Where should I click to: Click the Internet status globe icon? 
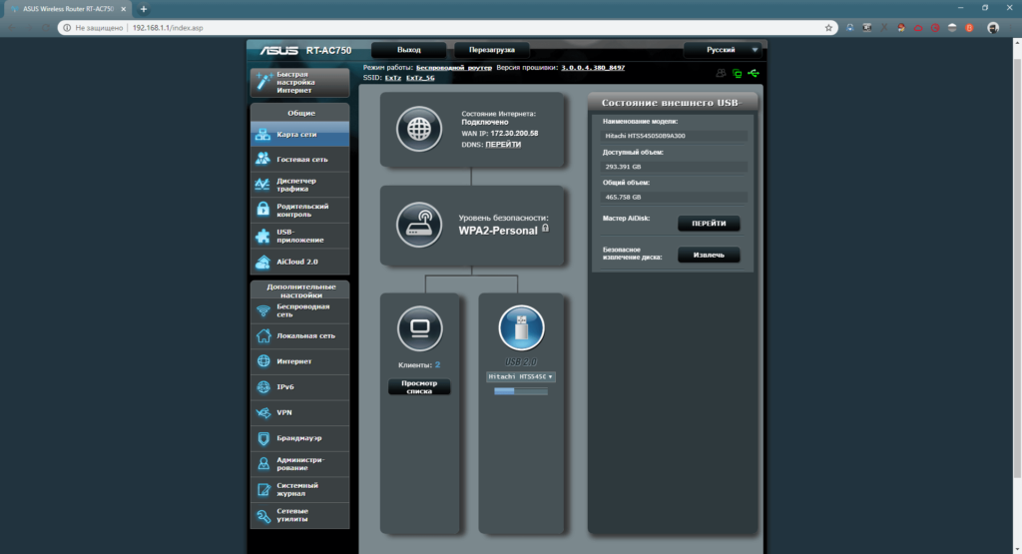(x=418, y=129)
